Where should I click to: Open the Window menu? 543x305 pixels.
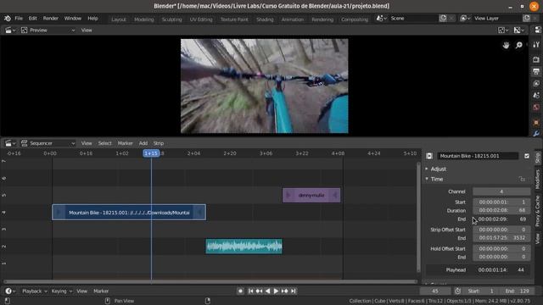click(x=72, y=19)
